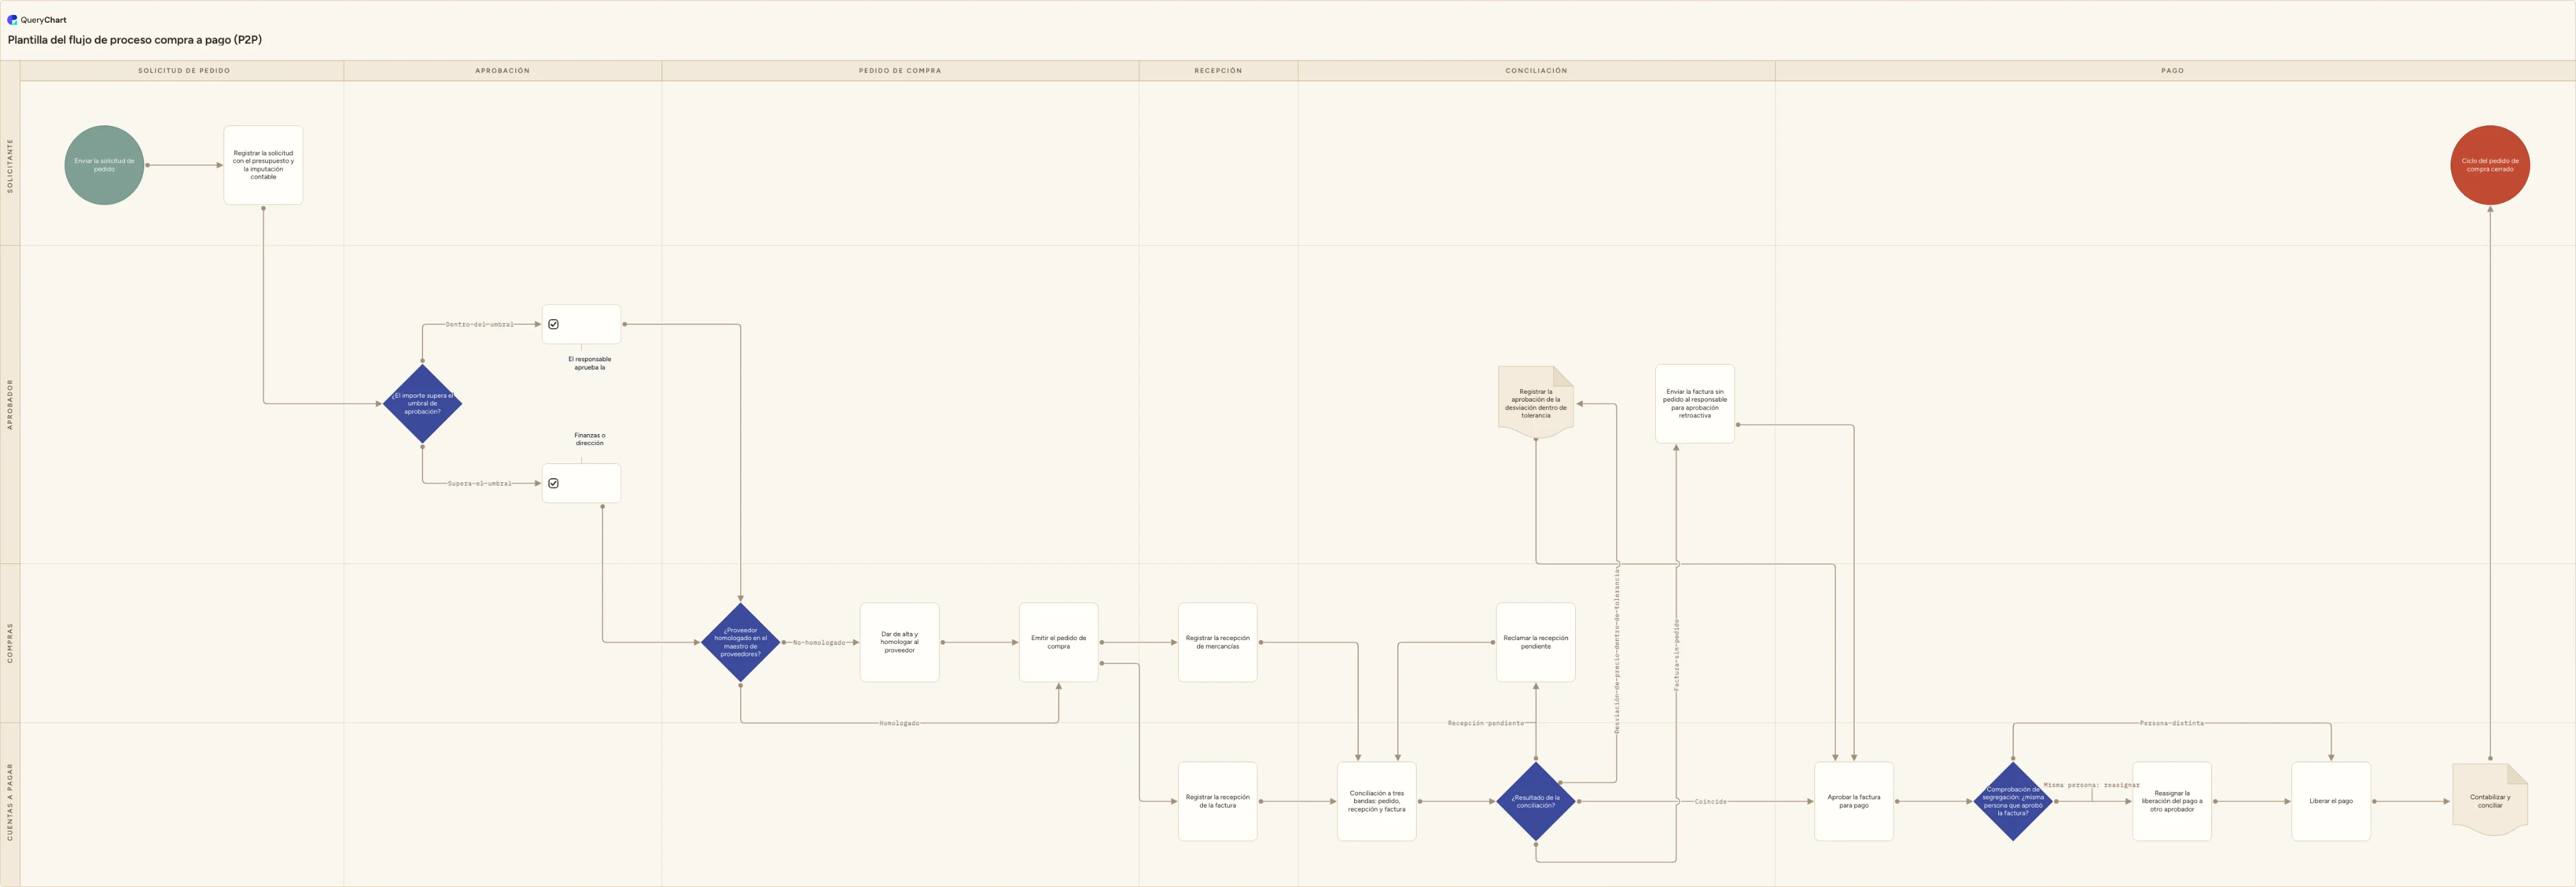Select the 'Reclamar la recepción pendiente' node
Image resolution: width=2576 pixels, height=887 pixels.
pos(1535,642)
